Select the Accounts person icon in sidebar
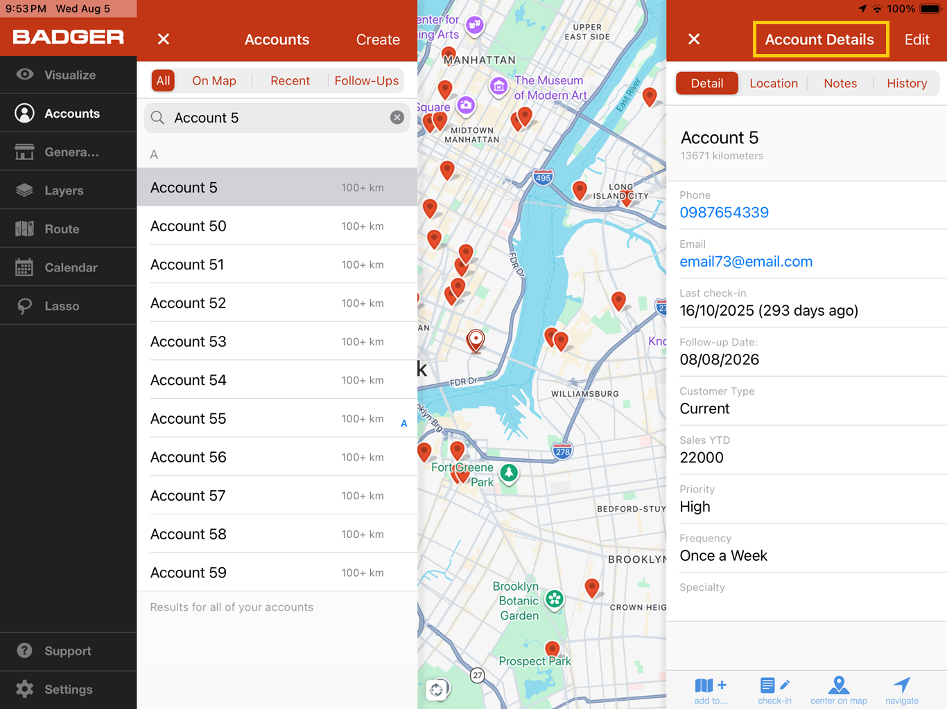Viewport: 947px width, 709px height. 25,114
